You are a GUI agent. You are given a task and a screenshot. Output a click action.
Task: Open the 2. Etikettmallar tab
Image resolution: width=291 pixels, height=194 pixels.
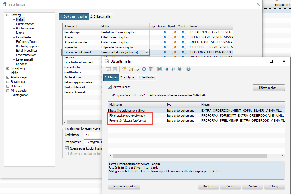[x=101, y=17]
